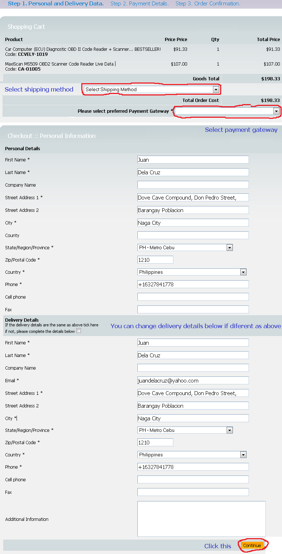This screenshot has height=554, width=282.
Task: Open Personal Details Country dropdown
Action: 192,272
